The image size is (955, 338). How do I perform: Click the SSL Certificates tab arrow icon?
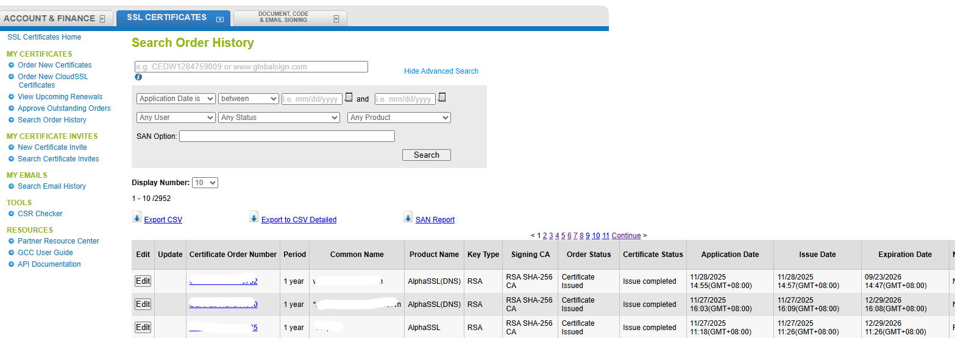click(220, 19)
